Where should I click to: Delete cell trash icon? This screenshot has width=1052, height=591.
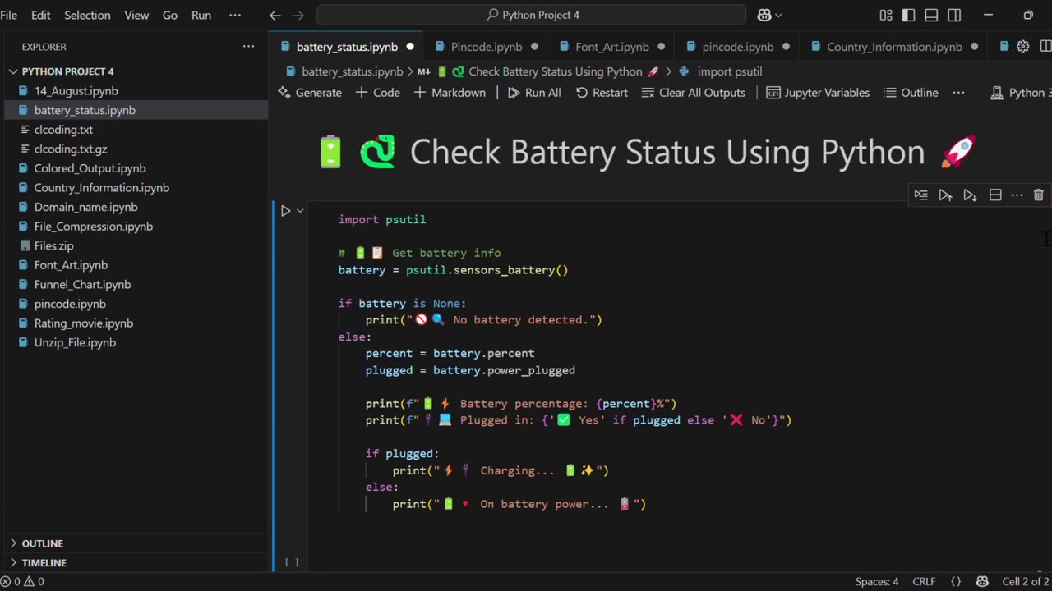1039,195
